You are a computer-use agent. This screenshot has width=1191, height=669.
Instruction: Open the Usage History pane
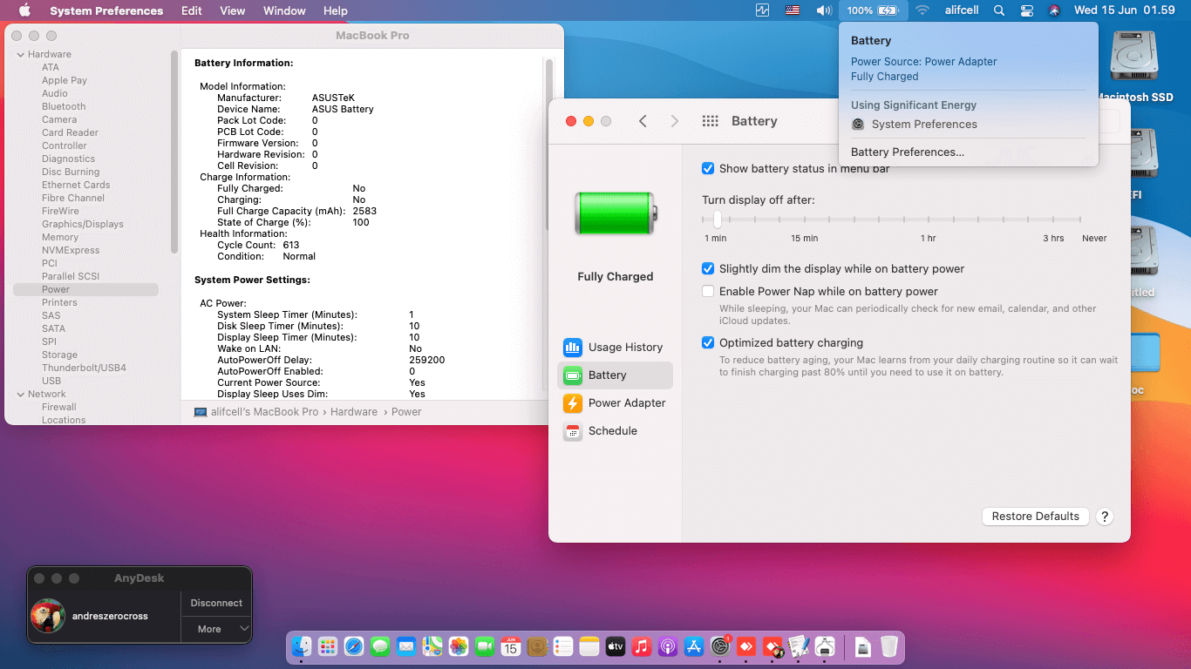point(615,347)
